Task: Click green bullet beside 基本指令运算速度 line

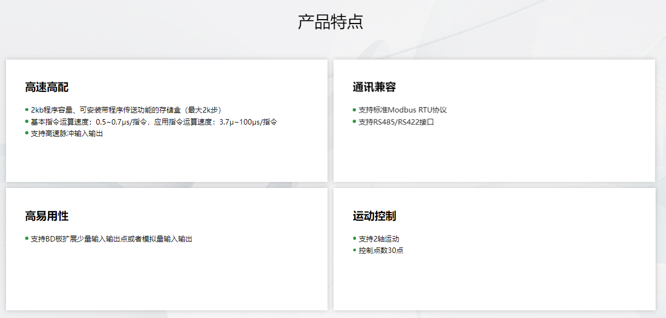Action: [27, 121]
